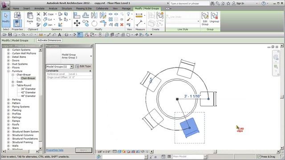The height and width of the screenshot is (160, 285).
Task: Open the Massing & Site tab
Action: click(84, 8)
